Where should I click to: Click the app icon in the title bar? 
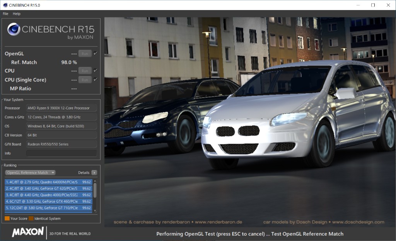5,5
